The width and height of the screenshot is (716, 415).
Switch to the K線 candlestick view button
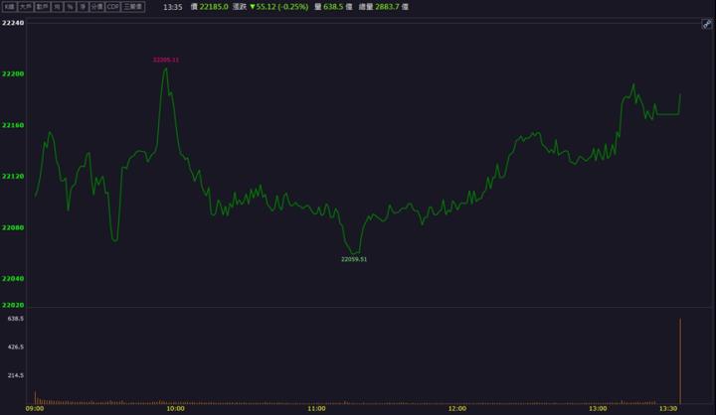click(10, 7)
